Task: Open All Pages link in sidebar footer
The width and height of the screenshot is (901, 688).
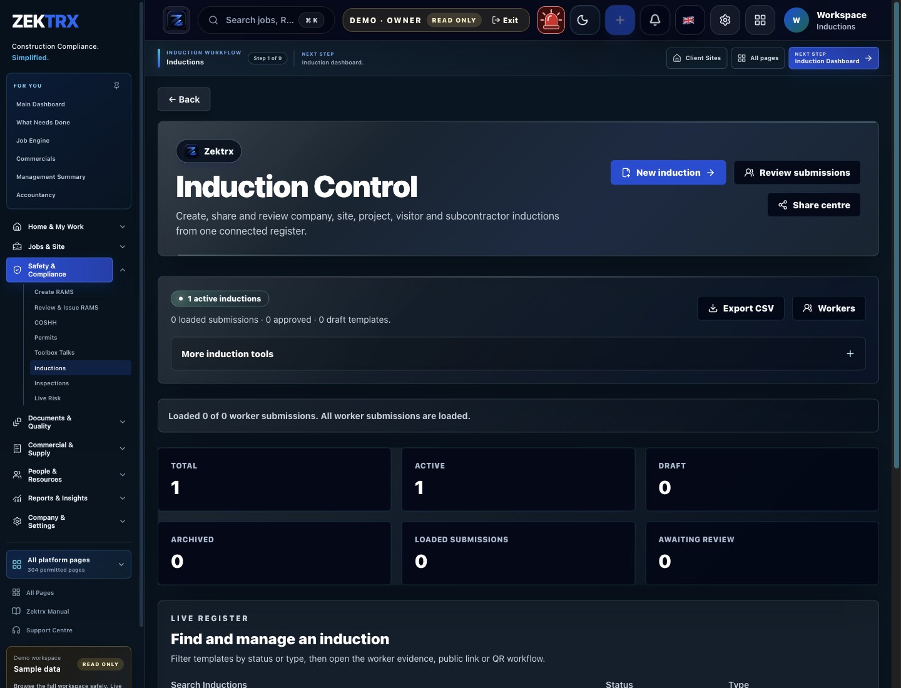Action: (x=40, y=593)
